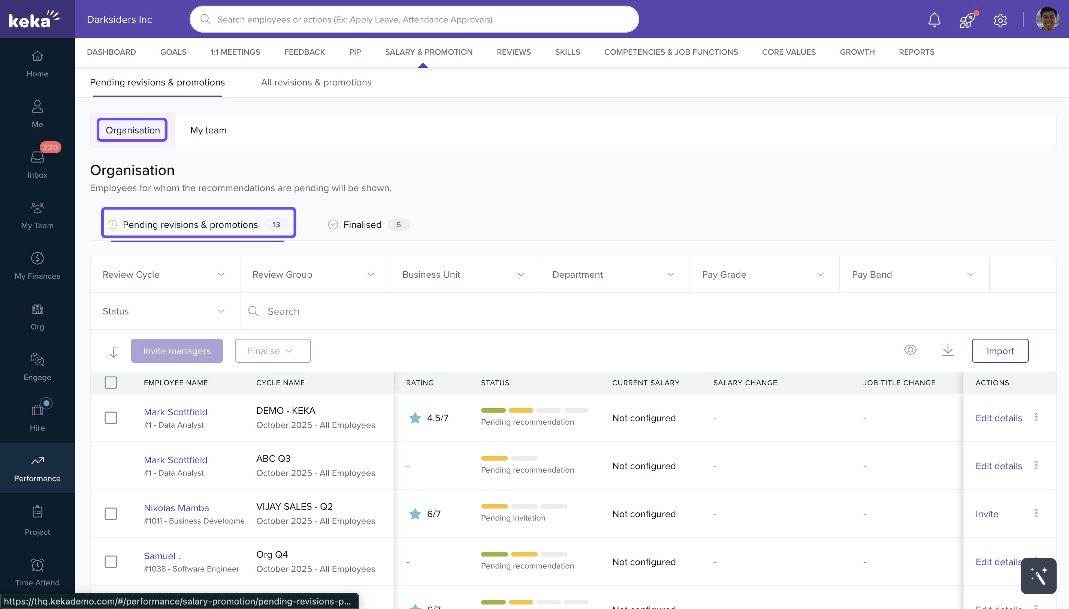Open settings gear icon
Viewport: 1069px width, 609px height.
(x=1000, y=19)
